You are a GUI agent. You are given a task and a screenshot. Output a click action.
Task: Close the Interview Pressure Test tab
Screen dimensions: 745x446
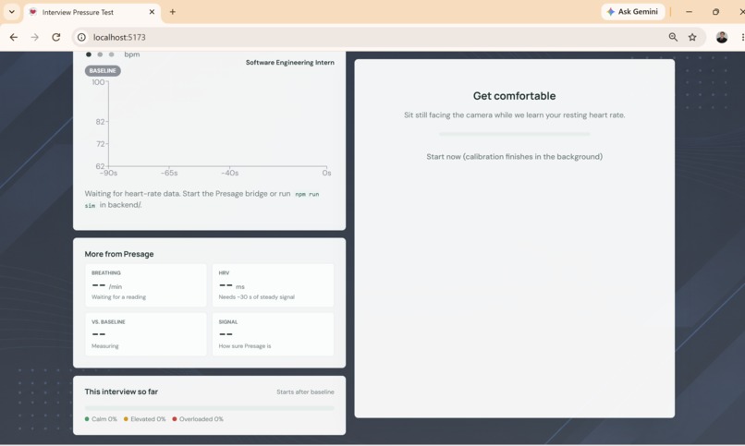152,12
